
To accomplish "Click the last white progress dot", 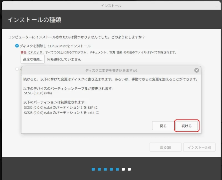I will click(x=129, y=169).
